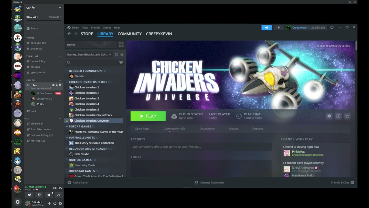Play Chicken Invaders Universe

pos(148,116)
